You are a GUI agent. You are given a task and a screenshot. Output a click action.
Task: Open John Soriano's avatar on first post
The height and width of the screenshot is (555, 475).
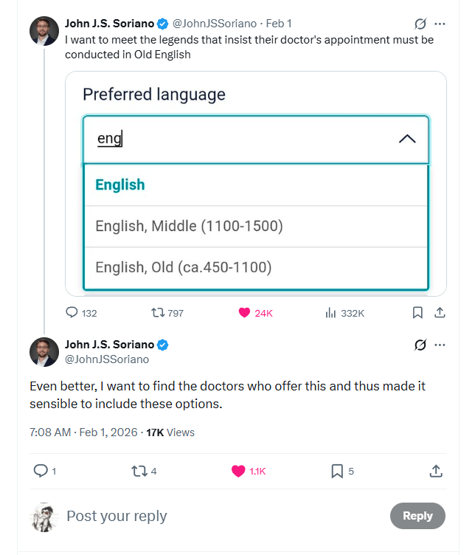pyautogui.click(x=44, y=30)
